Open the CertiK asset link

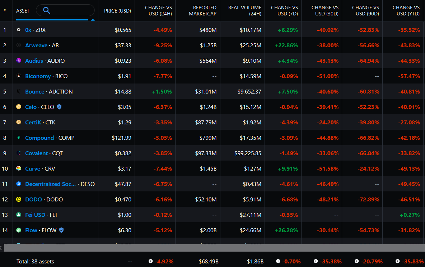point(33,122)
